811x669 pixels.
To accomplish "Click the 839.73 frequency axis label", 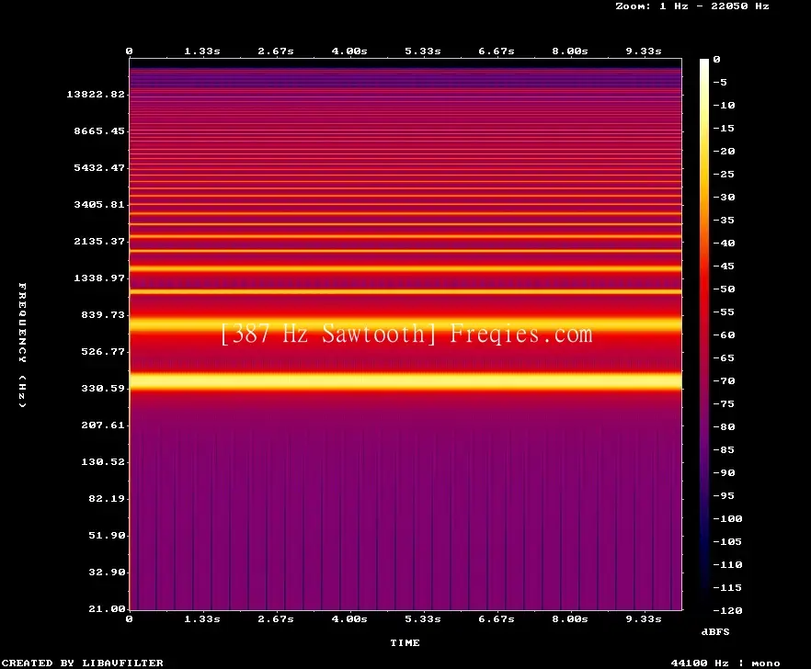I will point(103,314).
